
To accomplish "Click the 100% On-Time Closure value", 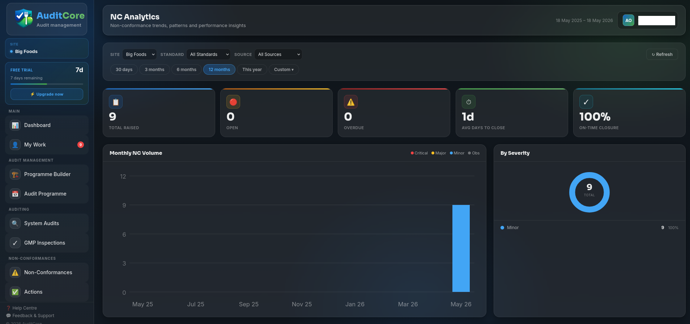I will pos(595,117).
